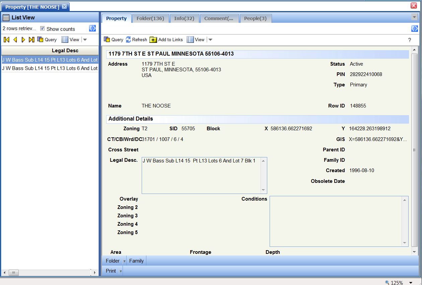
Task: Click the Family button
Action: [x=136, y=261]
